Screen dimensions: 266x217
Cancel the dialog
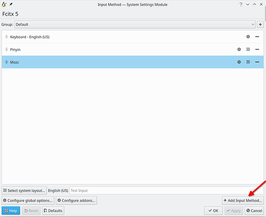(254, 211)
